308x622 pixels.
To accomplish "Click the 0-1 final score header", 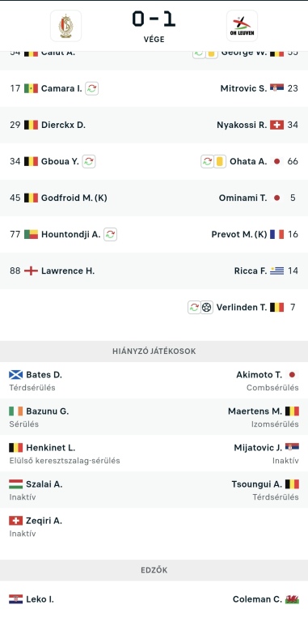I will point(154,19).
